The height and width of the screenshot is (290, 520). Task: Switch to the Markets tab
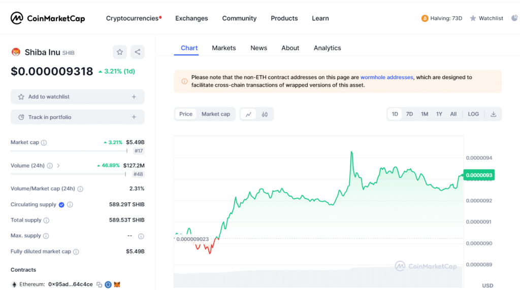[x=224, y=48]
